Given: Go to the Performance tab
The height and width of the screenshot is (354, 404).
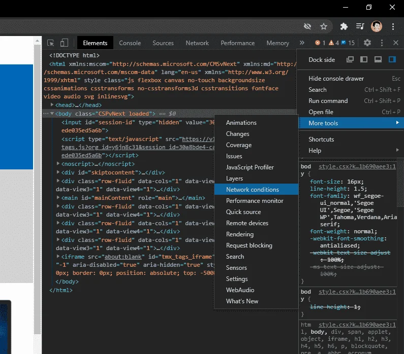Looking at the screenshot, I should click(x=237, y=43).
